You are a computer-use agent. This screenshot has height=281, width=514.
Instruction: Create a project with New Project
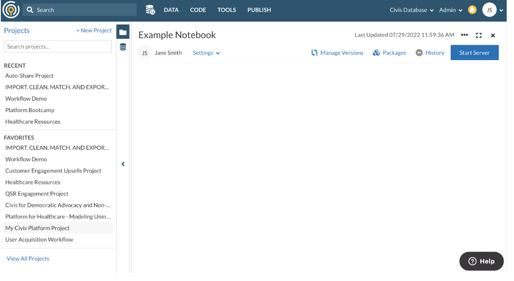point(94,30)
